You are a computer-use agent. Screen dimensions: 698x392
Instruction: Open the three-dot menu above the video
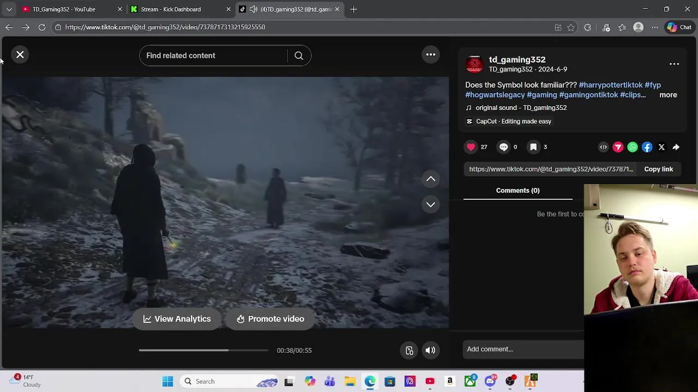[x=431, y=54]
